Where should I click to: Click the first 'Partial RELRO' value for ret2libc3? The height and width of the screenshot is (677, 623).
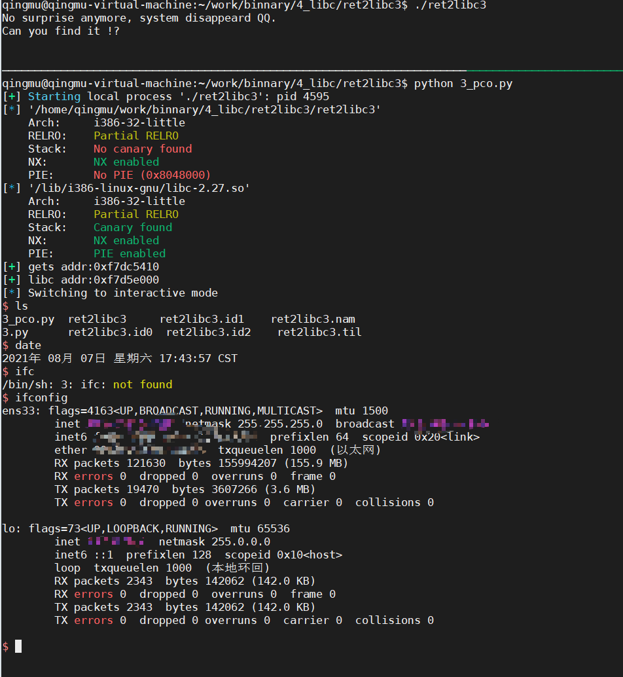point(136,136)
